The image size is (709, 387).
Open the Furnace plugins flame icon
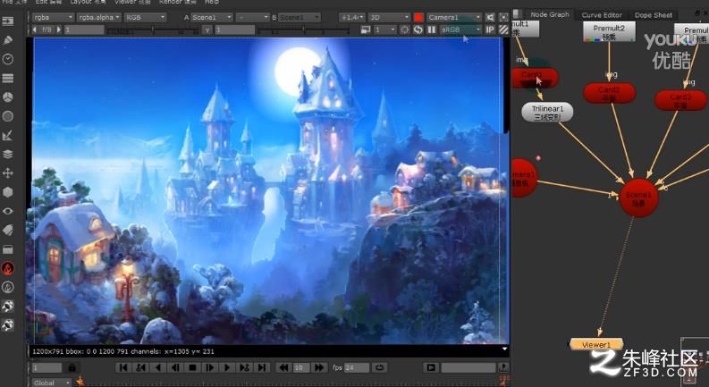pyautogui.click(x=8, y=268)
